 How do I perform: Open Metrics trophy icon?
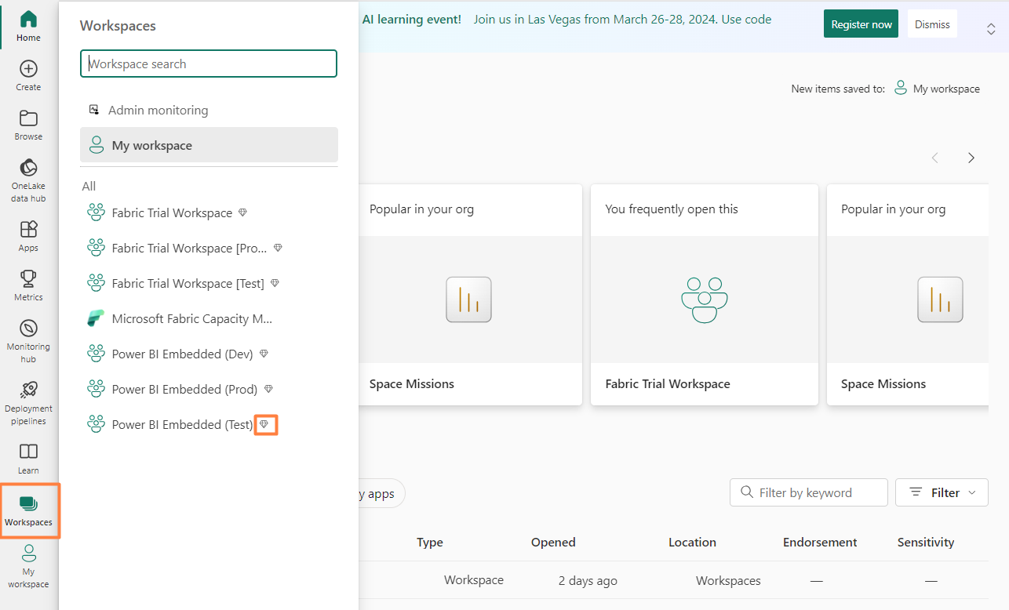pos(28,278)
